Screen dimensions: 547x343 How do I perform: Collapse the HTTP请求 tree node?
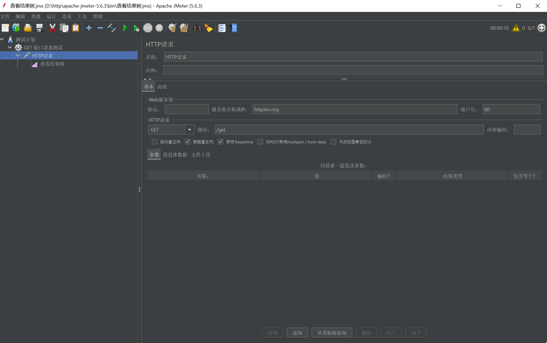pos(18,56)
